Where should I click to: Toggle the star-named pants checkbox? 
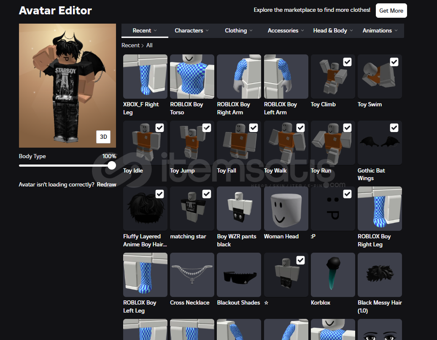[300, 260]
